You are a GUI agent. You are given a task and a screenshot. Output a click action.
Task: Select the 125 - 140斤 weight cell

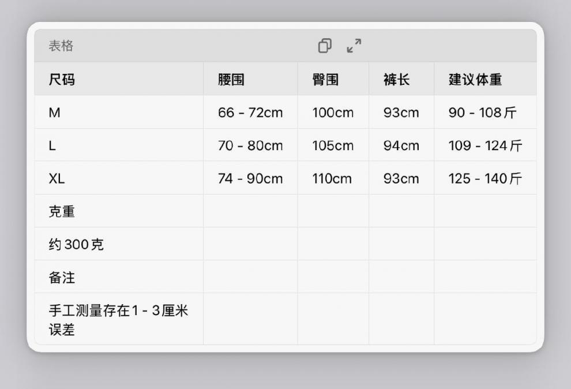click(x=484, y=178)
